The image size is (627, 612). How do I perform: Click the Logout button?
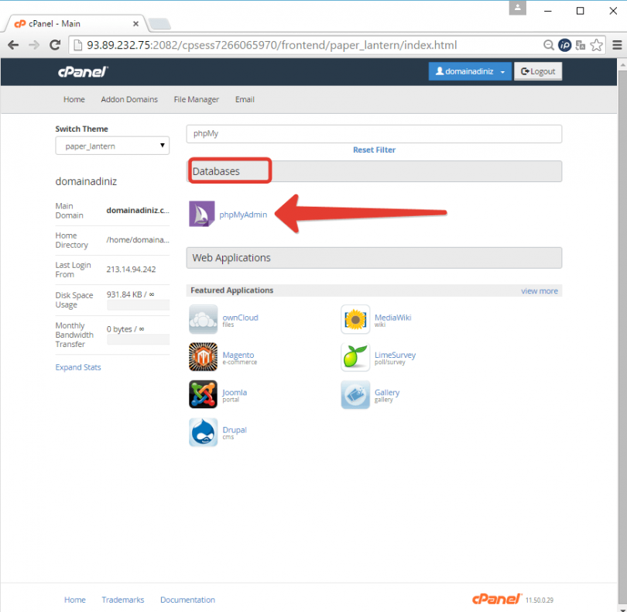click(x=538, y=70)
